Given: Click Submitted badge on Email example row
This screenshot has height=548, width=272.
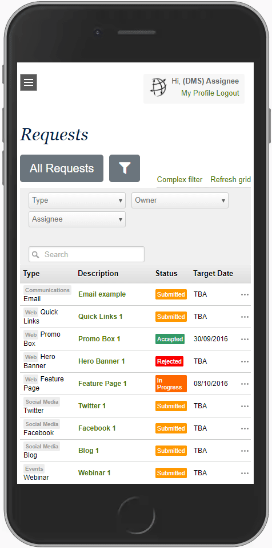Looking at the screenshot, I should [x=171, y=294].
